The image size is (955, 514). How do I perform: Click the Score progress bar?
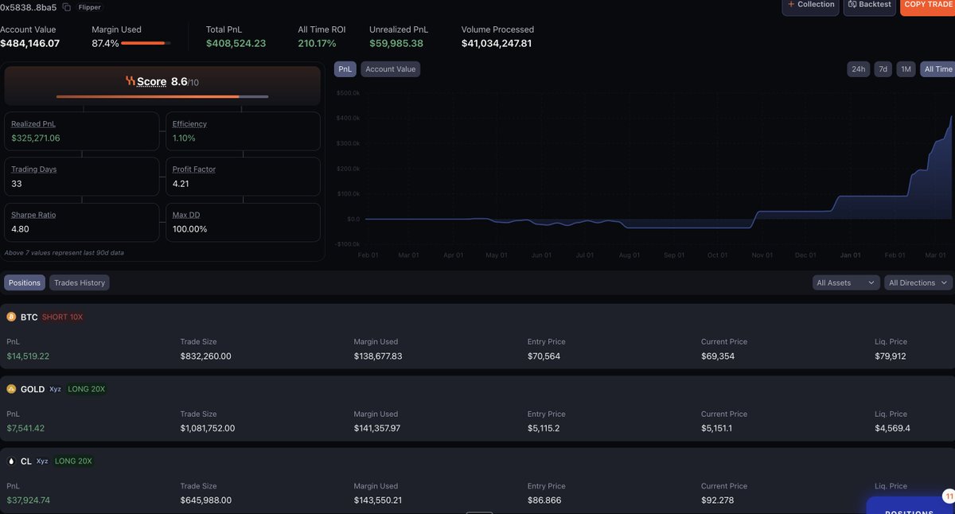point(162,97)
